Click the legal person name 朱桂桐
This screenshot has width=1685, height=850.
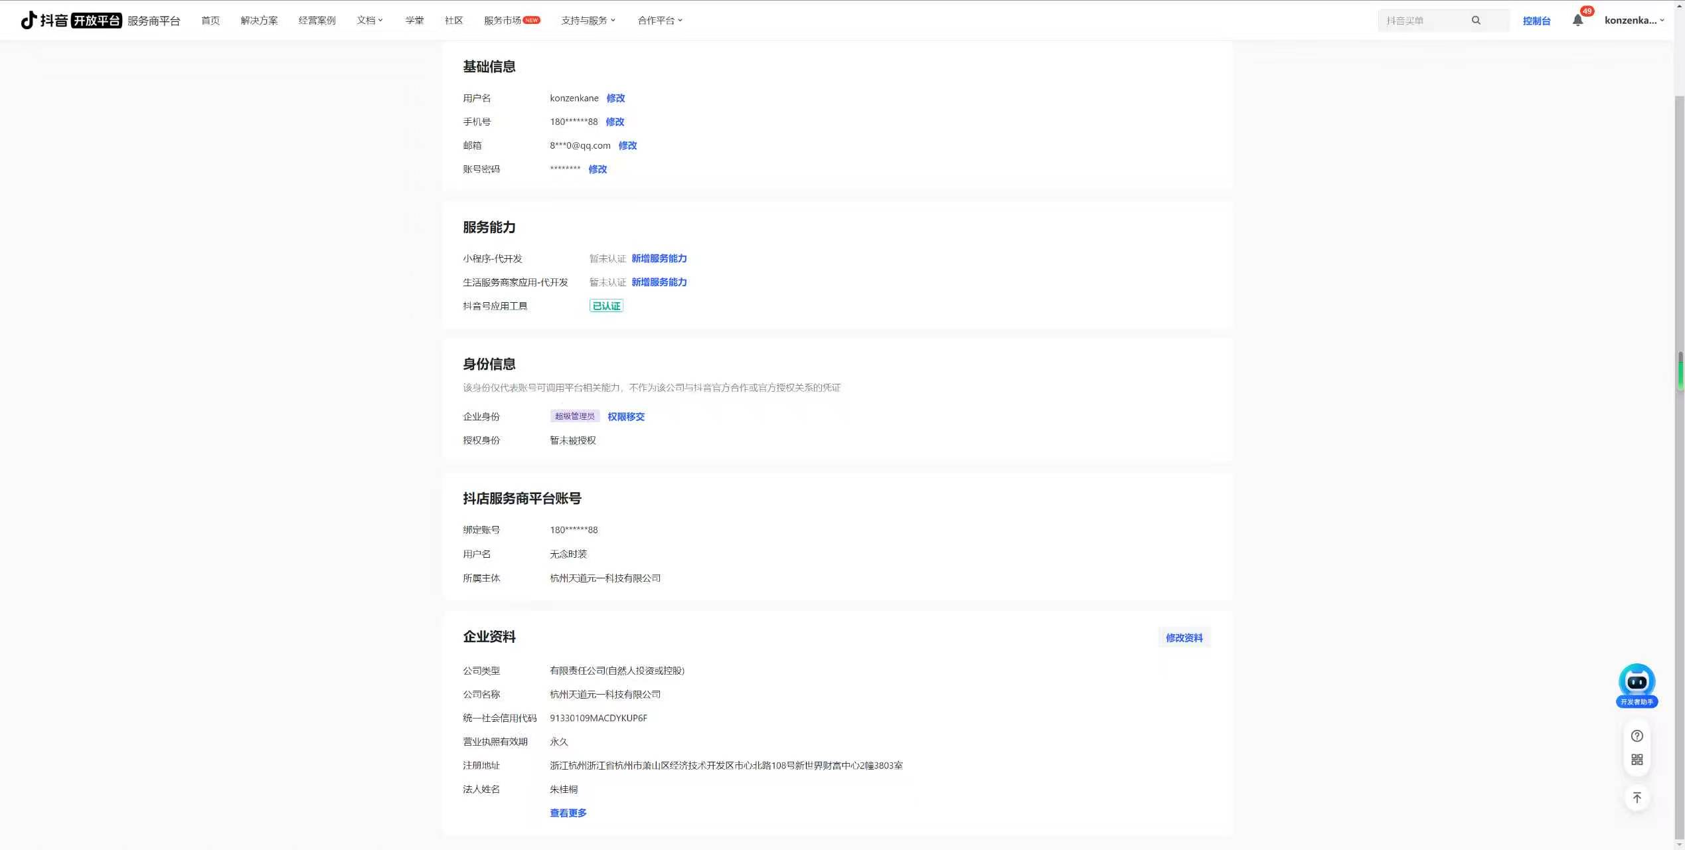click(563, 790)
